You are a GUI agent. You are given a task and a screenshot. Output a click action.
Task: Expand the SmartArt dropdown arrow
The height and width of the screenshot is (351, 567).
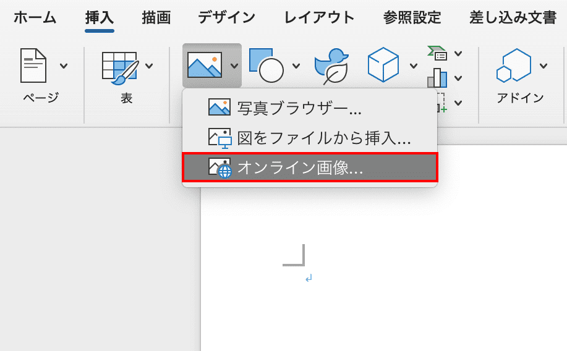coord(458,54)
